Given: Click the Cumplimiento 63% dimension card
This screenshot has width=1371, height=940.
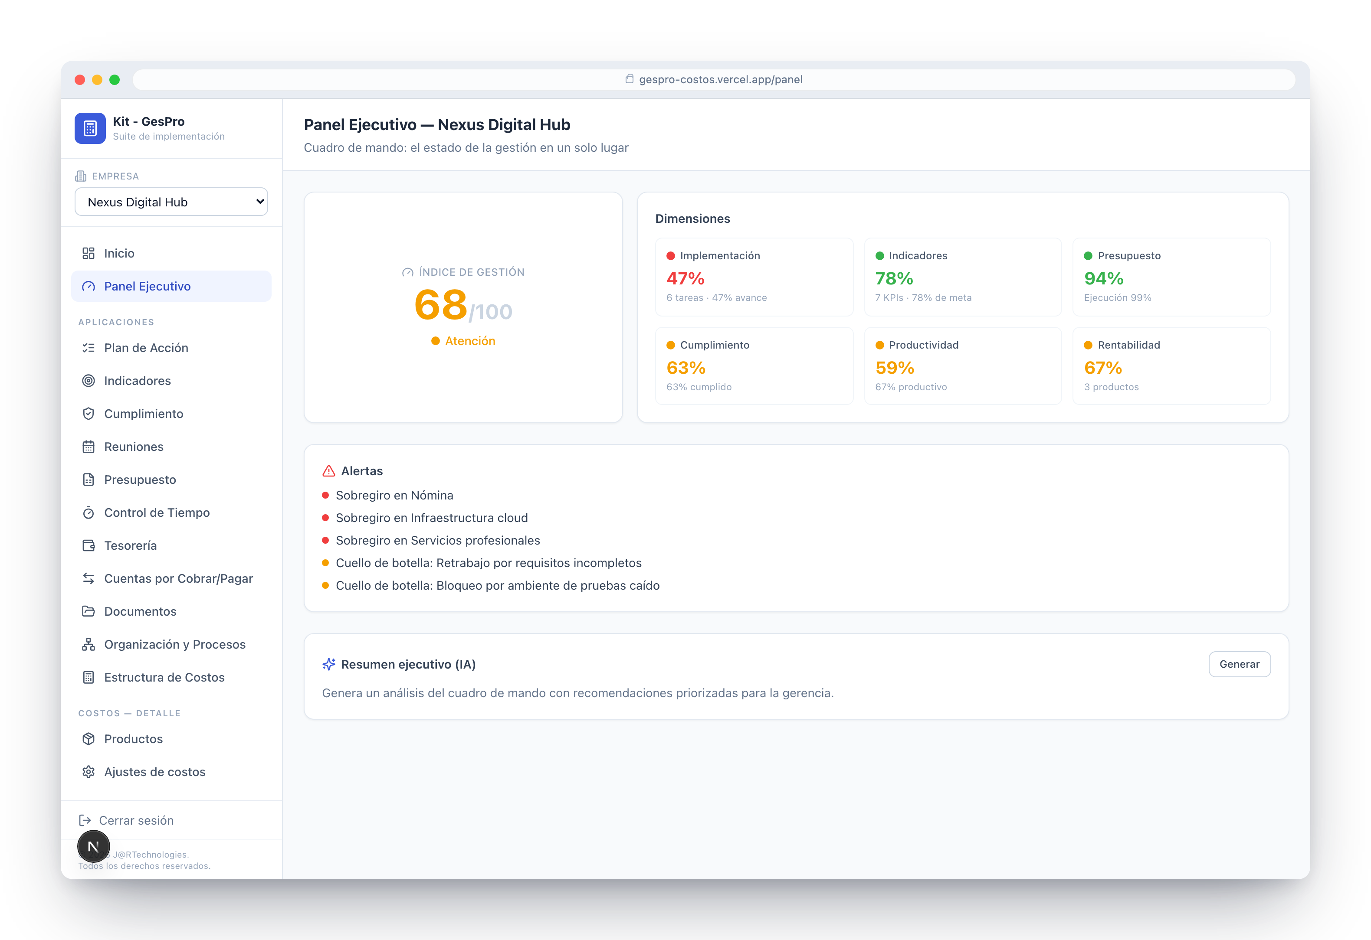Looking at the screenshot, I should [x=754, y=366].
